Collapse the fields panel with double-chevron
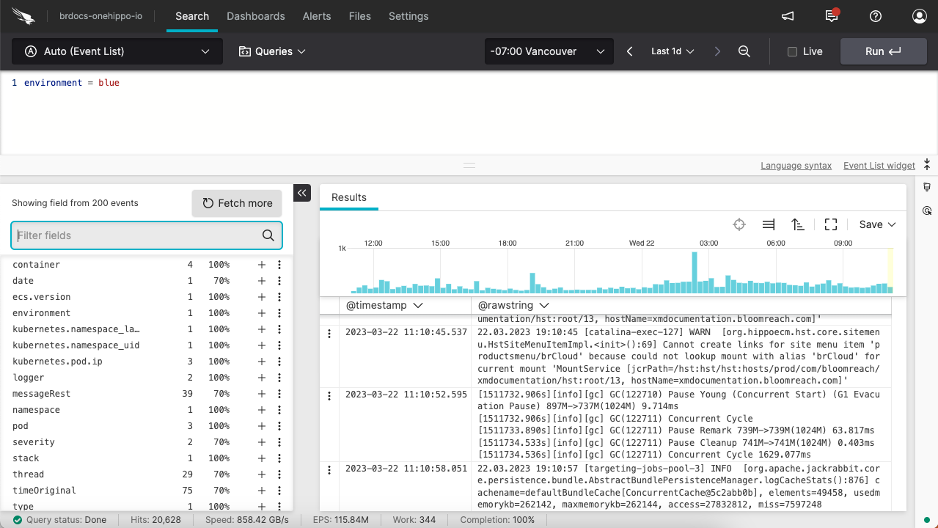This screenshot has width=938, height=528. 302,193
